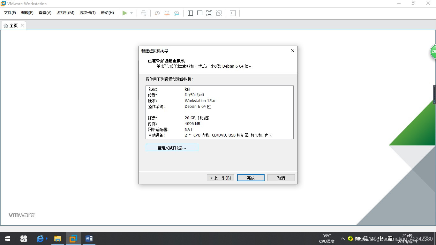Image resolution: width=436 pixels, height=245 pixels.
Task: Click the 4096 MB memory value
Action: [x=192, y=124]
